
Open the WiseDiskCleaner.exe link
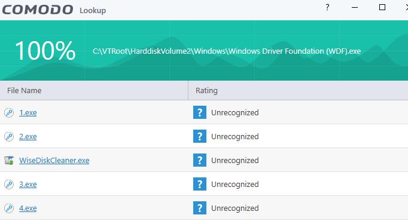(x=54, y=161)
